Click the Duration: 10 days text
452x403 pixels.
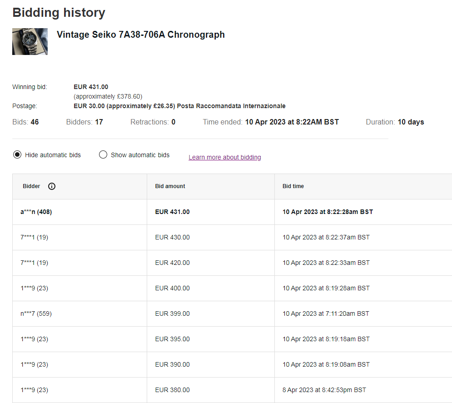click(394, 122)
